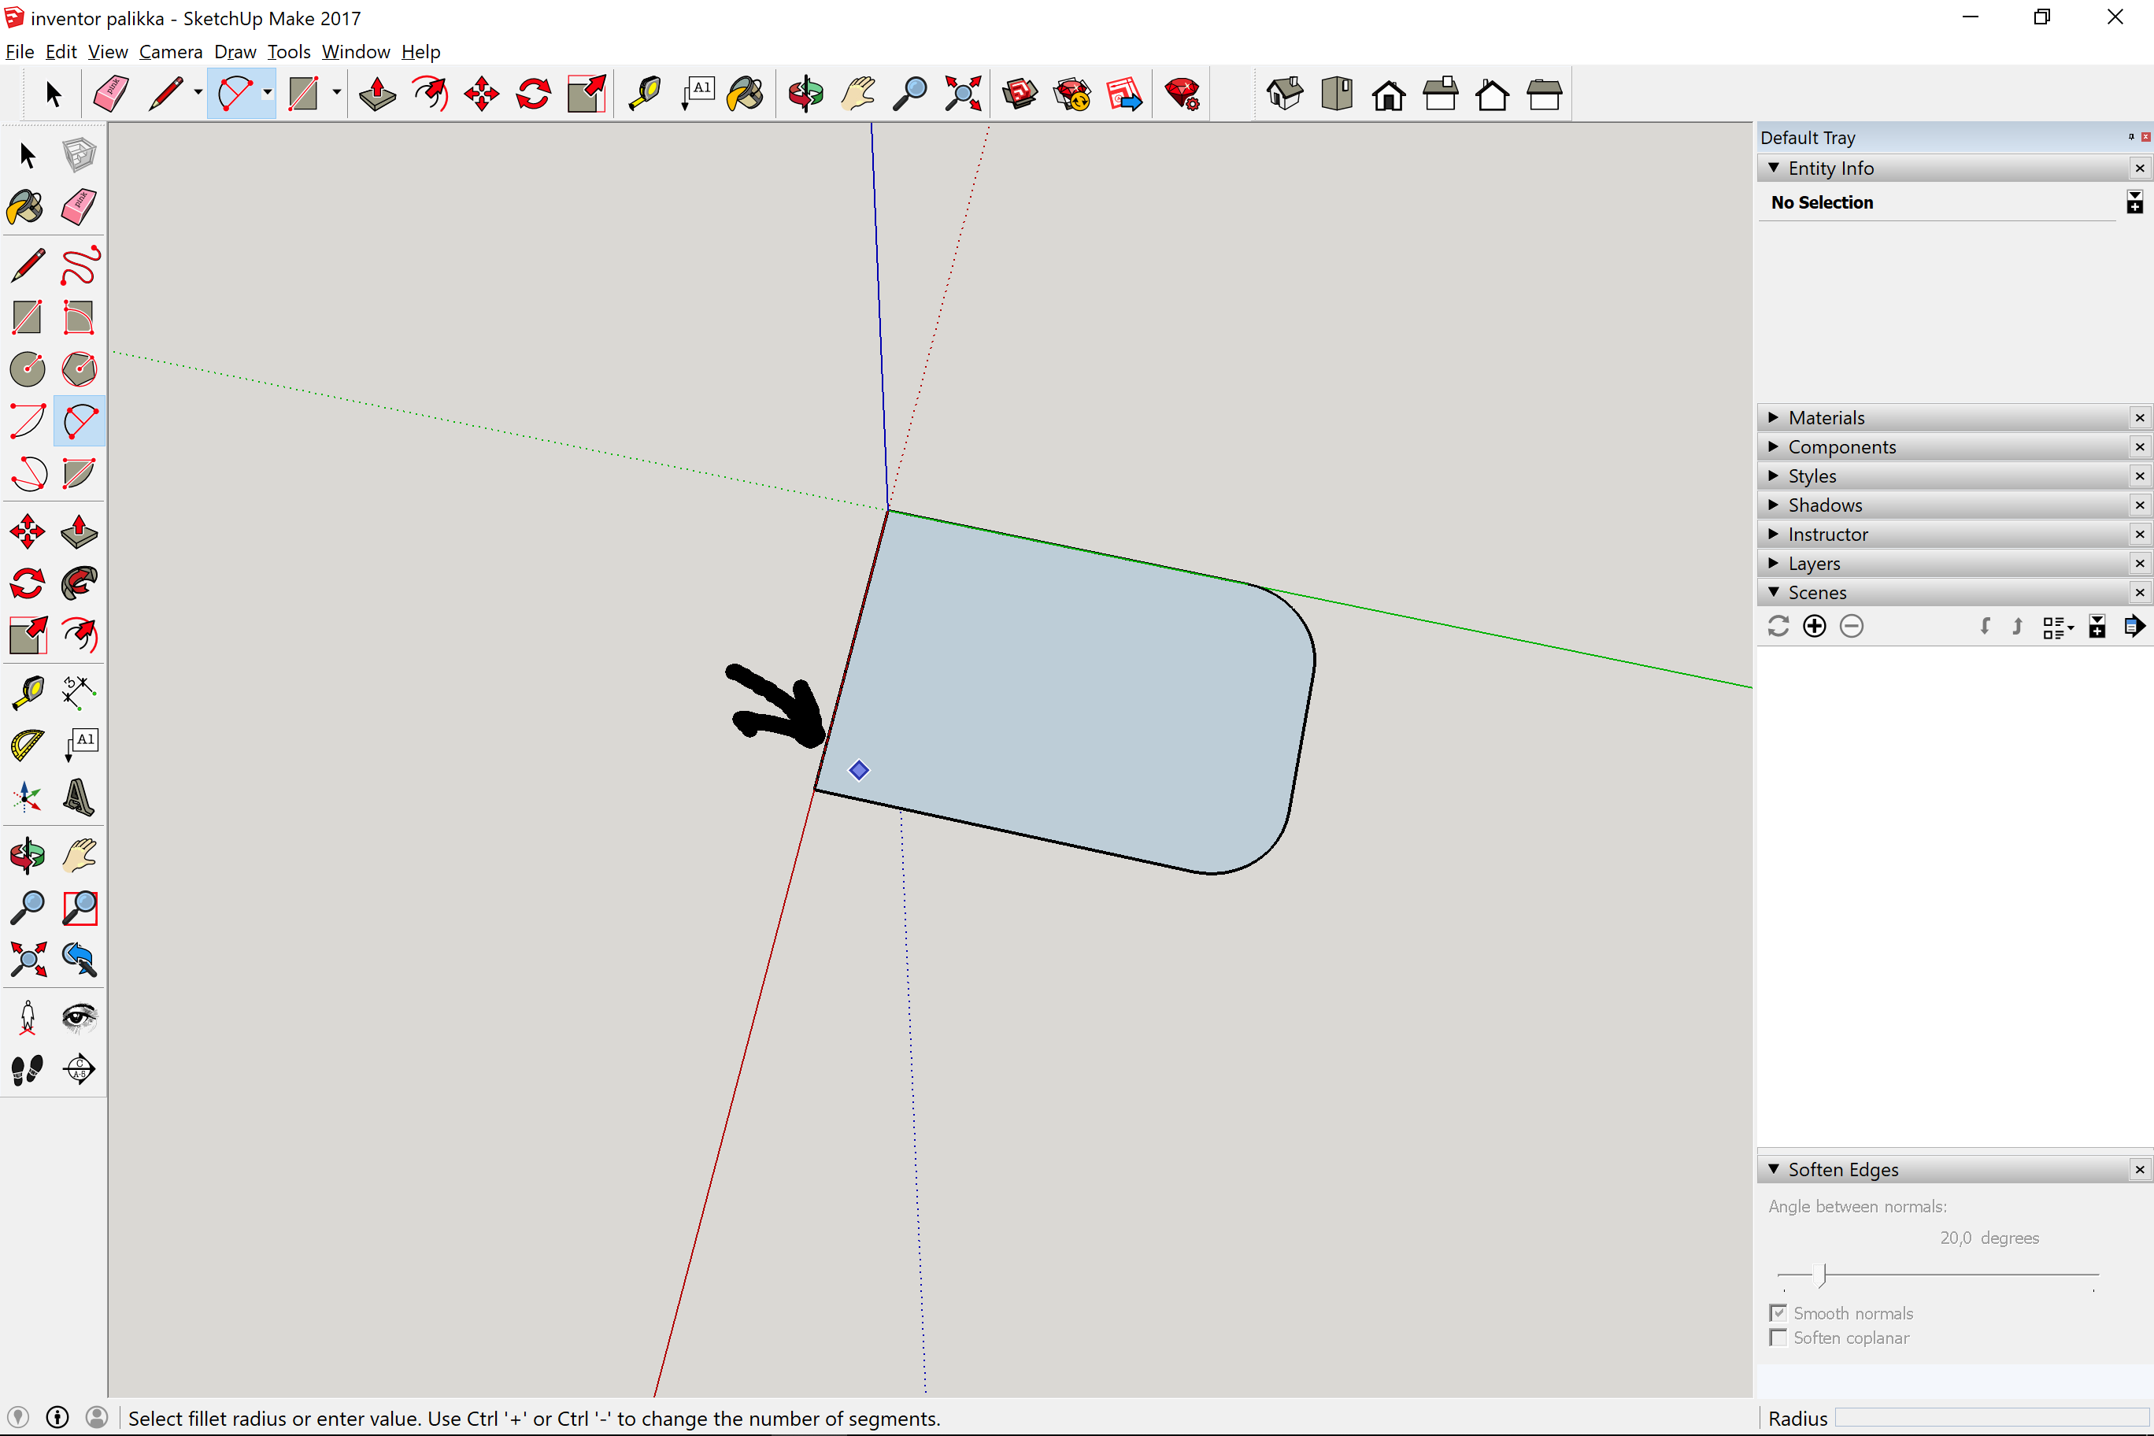Image resolution: width=2154 pixels, height=1436 pixels.
Task: Select the Eraser tool in top toolbar
Action: (x=111, y=94)
